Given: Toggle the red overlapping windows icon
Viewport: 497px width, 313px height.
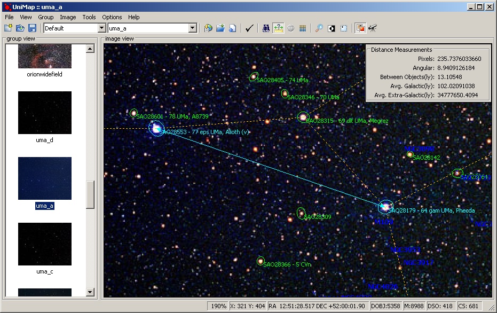Looking at the screenshot, I should [360, 28].
